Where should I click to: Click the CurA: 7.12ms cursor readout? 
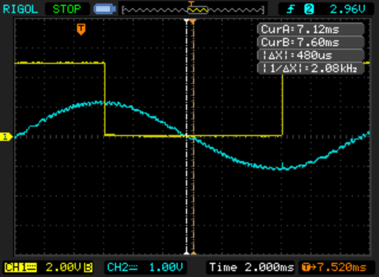click(311, 29)
